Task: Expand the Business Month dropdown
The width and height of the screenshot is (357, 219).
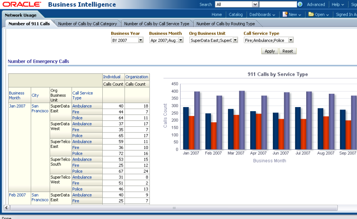Action: [x=181, y=40]
